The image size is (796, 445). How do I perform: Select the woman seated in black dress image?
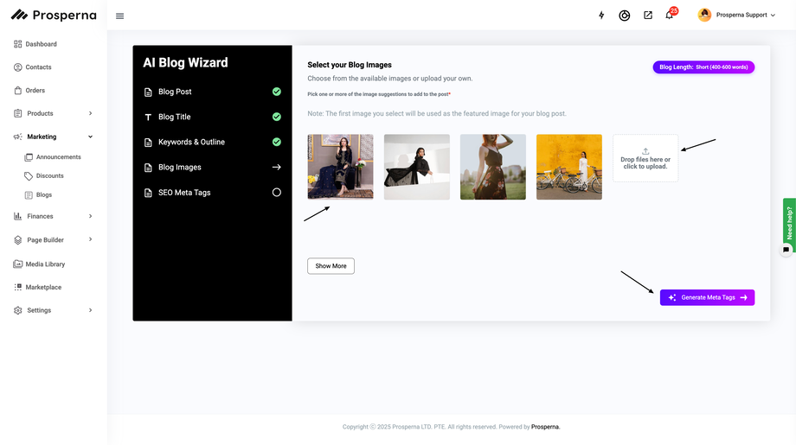pos(340,167)
